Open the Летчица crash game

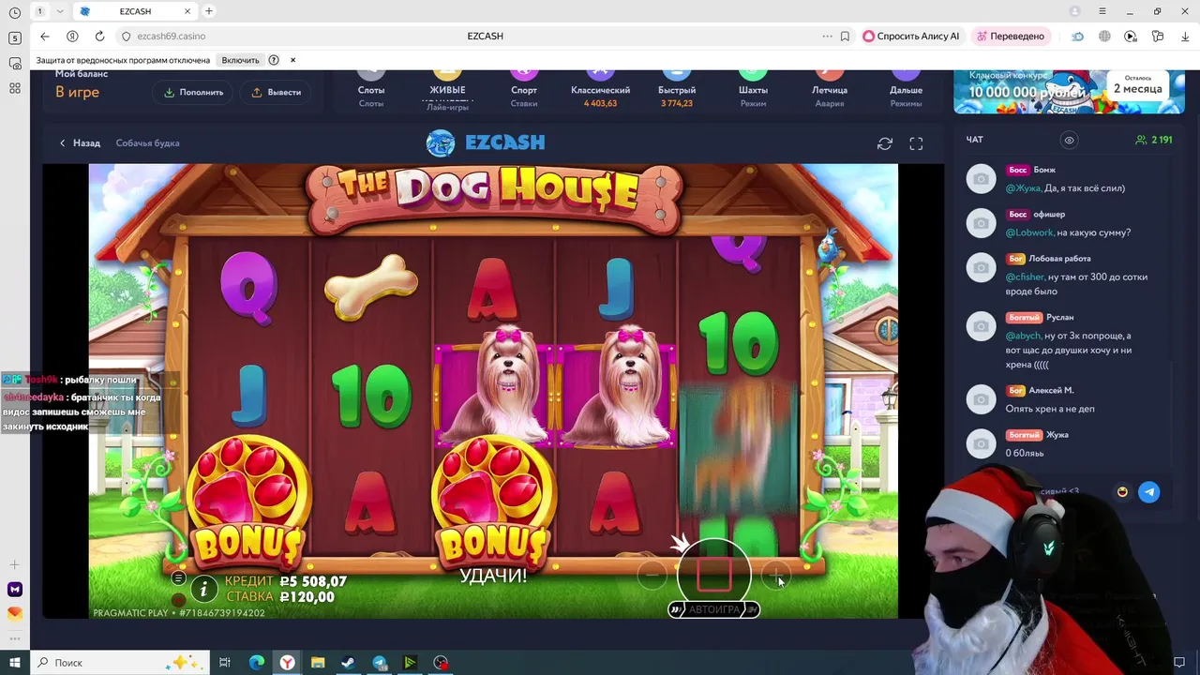(830, 90)
